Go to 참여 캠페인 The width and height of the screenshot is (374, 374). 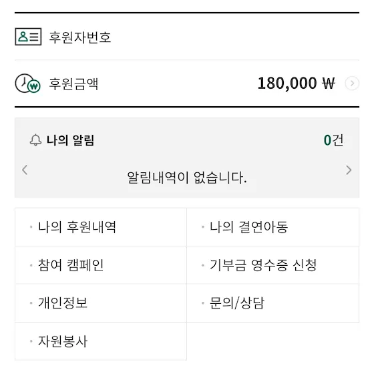click(101, 265)
